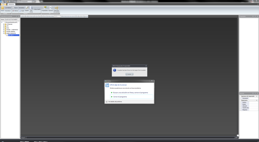
Task: Open the Propiedades panel from ribbon
Action: coord(45,8)
